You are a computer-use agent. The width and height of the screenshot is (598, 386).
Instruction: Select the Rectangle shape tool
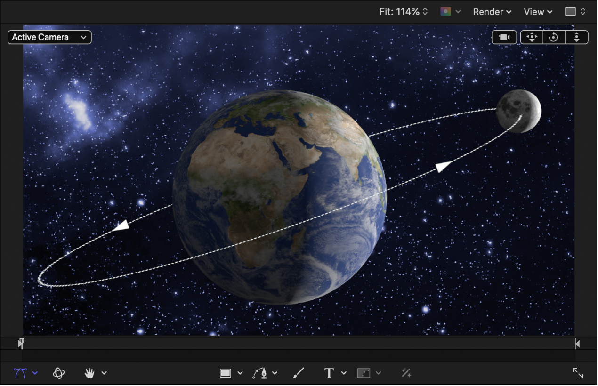tap(225, 373)
